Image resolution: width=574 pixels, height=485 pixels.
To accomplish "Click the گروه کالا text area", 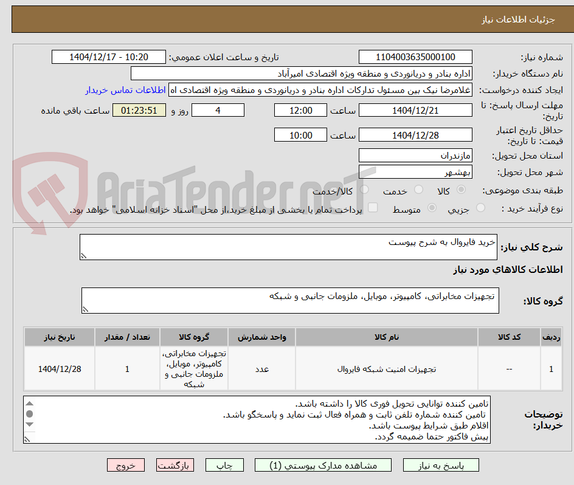I will click(290, 300).
